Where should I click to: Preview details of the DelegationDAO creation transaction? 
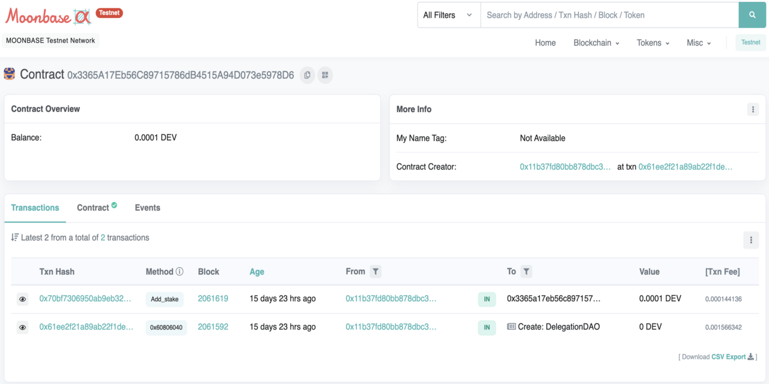coord(22,328)
